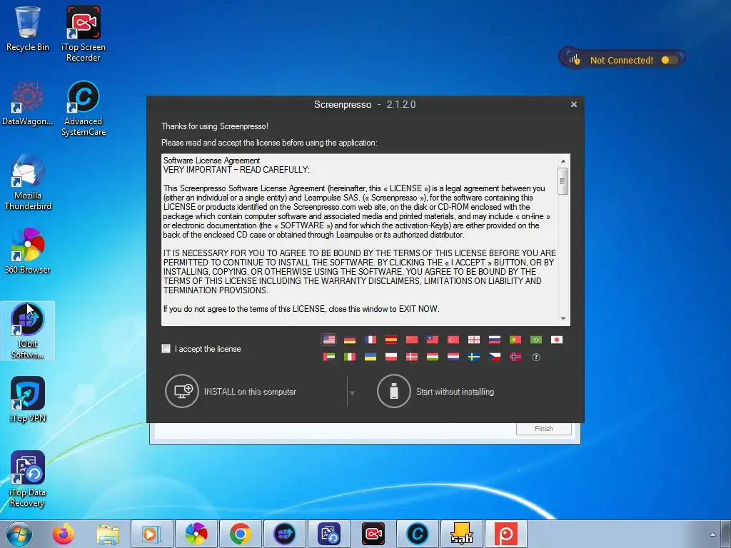Select Advanced SystemCare desktop shortcut
The width and height of the screenshot is (731, 548).
[83, 108]
